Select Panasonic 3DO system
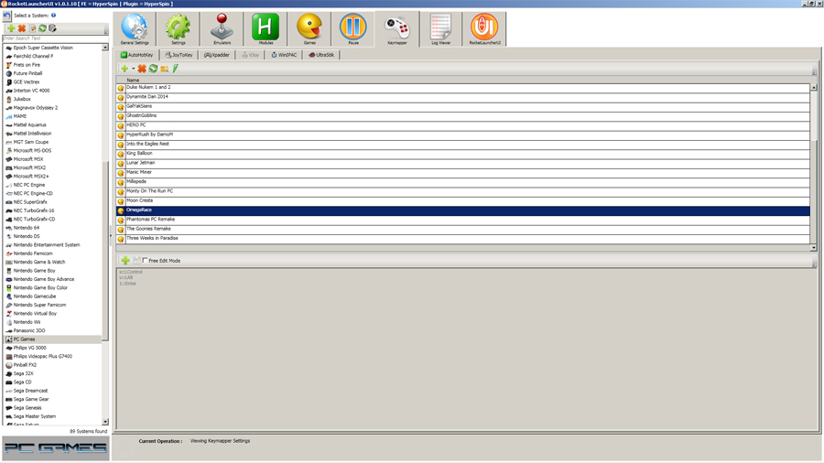The image size is (824, 463). click(29, 330)
